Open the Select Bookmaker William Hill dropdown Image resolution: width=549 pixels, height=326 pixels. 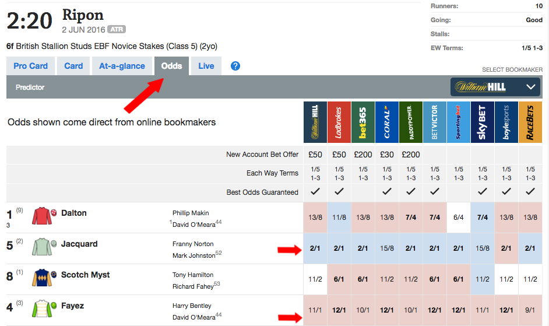tap(495, 86)
